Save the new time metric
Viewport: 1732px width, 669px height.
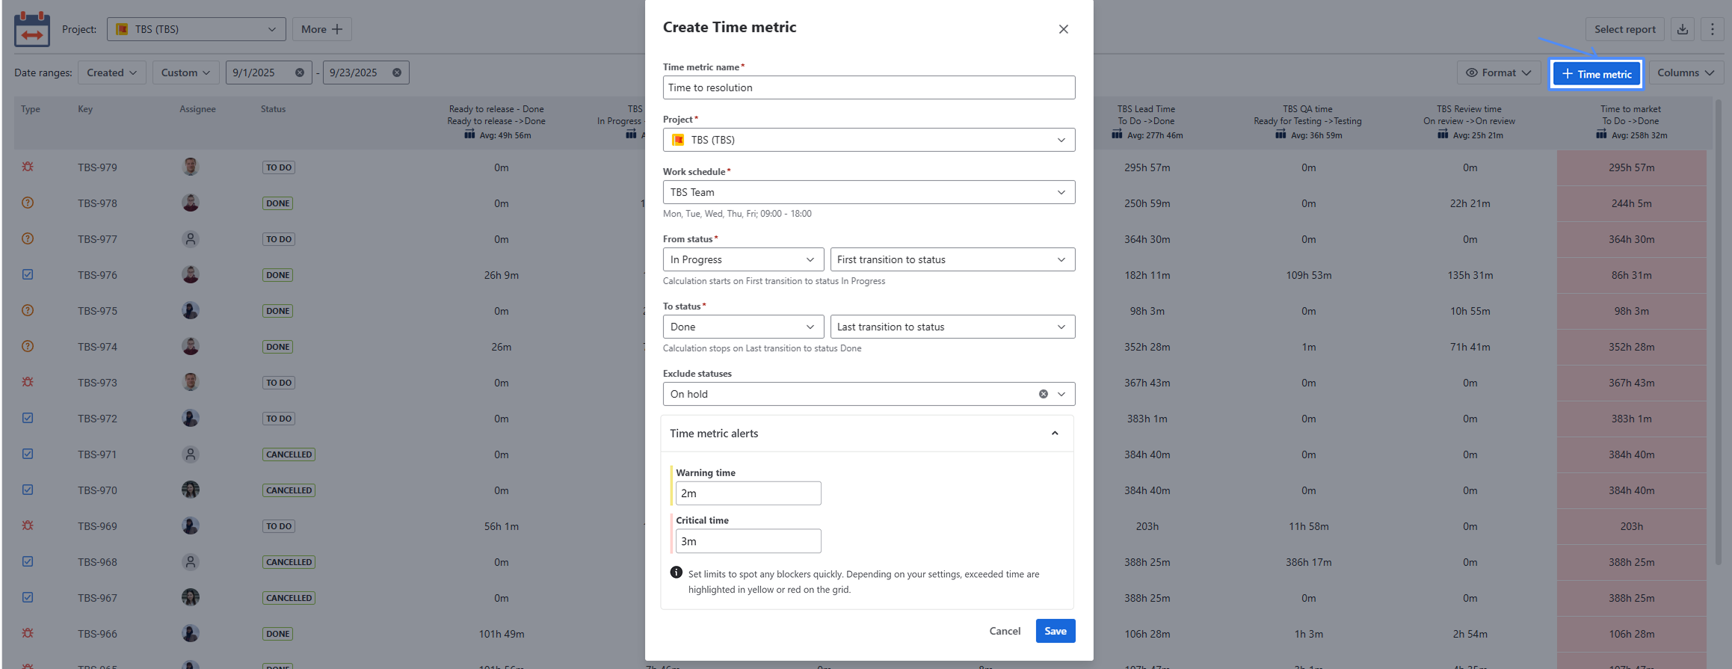tap(1055, 631)
